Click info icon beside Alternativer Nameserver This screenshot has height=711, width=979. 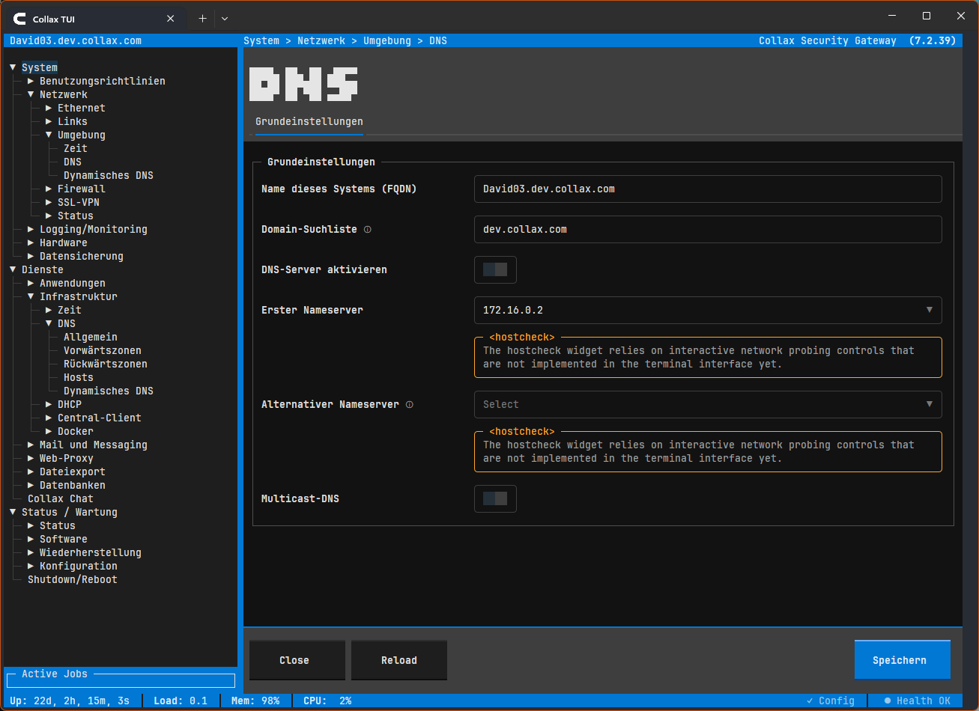(x=409, y=405)
